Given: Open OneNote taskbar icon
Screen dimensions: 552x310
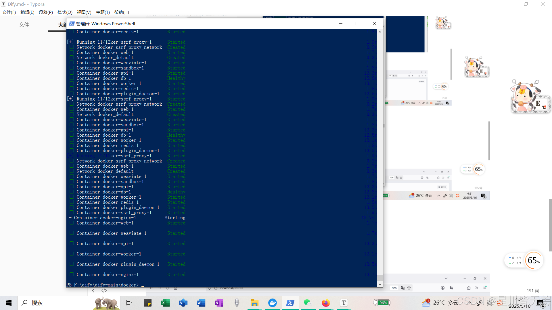Looking at the screenshot, I should [219, 303].
